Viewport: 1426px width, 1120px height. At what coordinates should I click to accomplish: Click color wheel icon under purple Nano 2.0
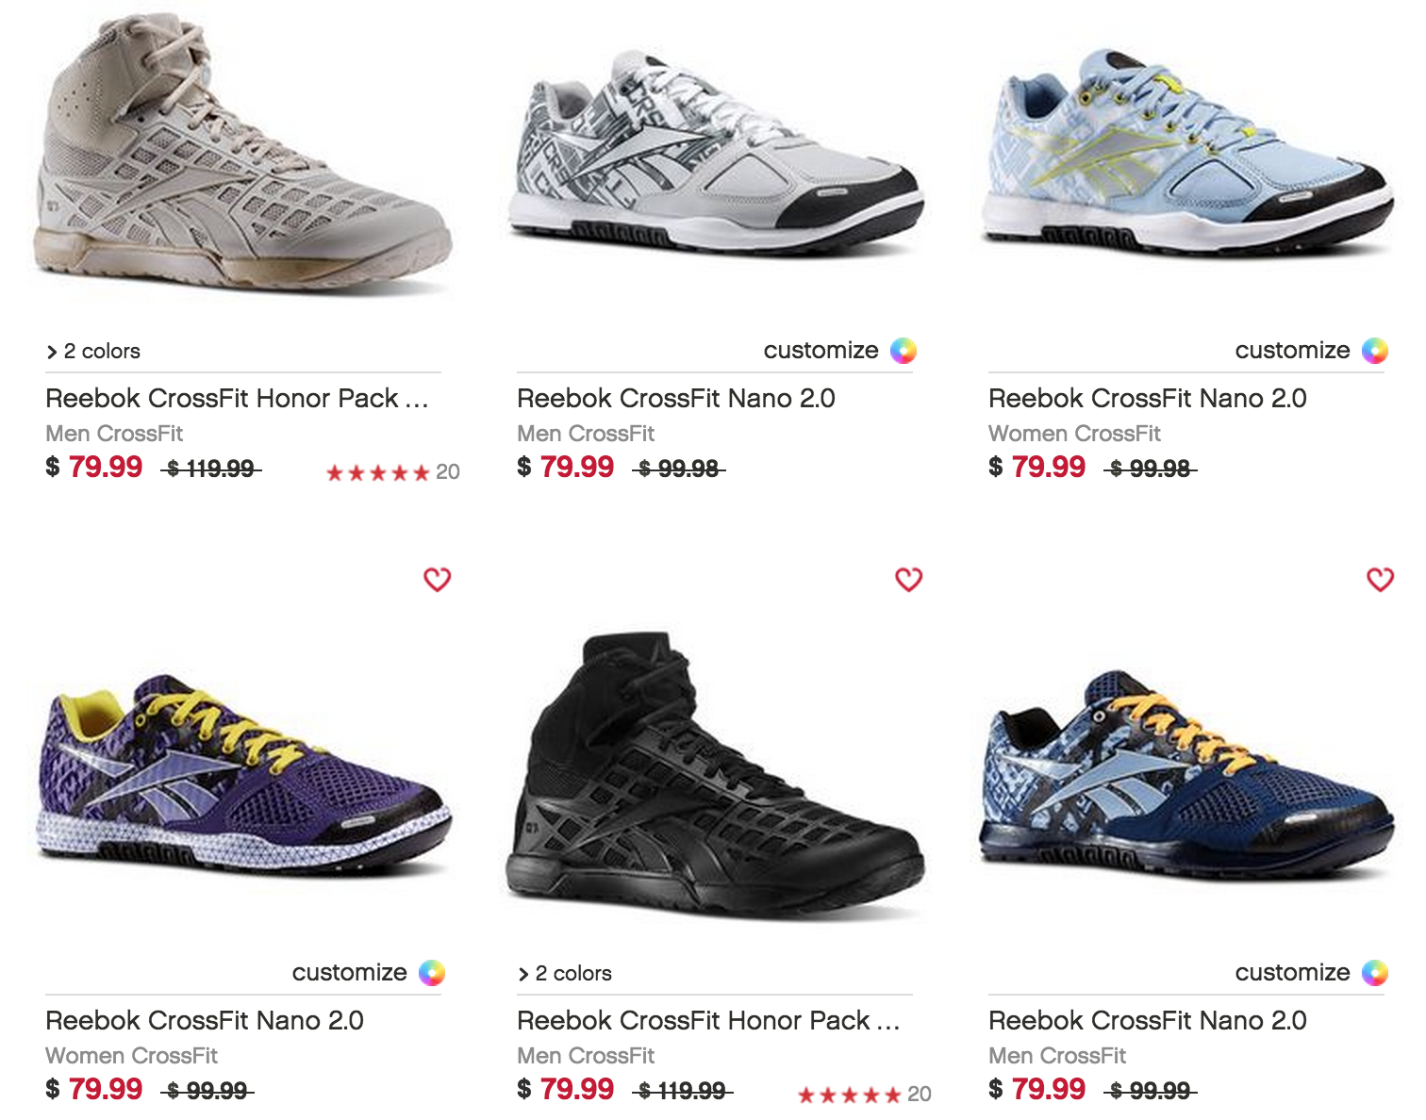pyautogui.click(x=432, y=973)
